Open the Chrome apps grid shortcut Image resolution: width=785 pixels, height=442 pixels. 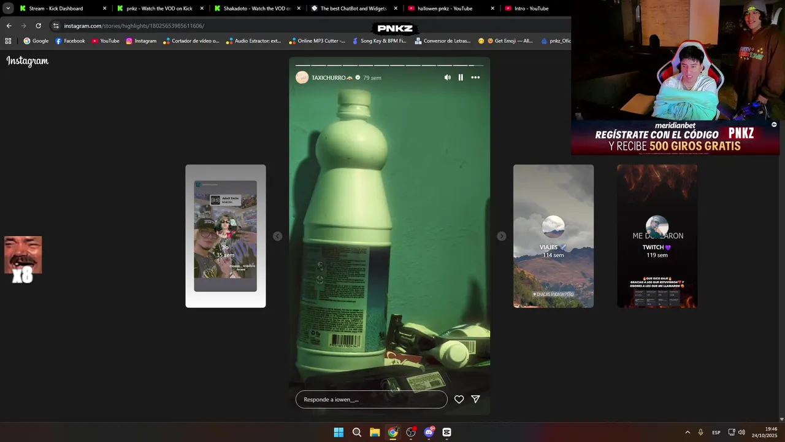pyautogui.click(x=8, y=41)
